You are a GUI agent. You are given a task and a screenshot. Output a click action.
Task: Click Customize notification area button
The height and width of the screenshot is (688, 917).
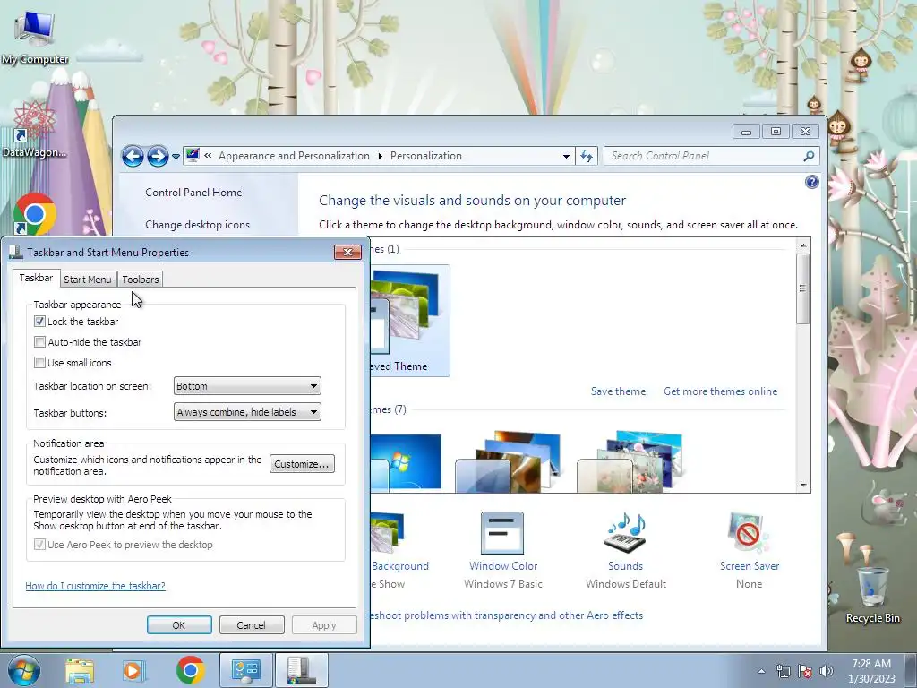click(x=302, y=464)
